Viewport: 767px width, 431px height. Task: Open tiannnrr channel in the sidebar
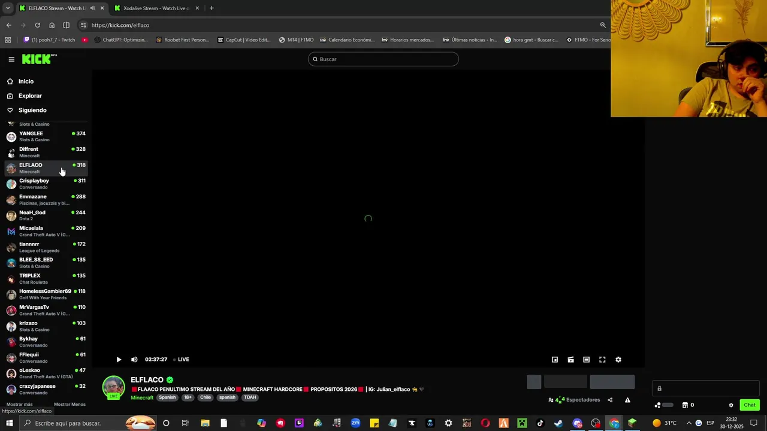tap(46, 247)
